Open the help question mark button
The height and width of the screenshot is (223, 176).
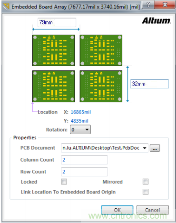click(148, 5)
